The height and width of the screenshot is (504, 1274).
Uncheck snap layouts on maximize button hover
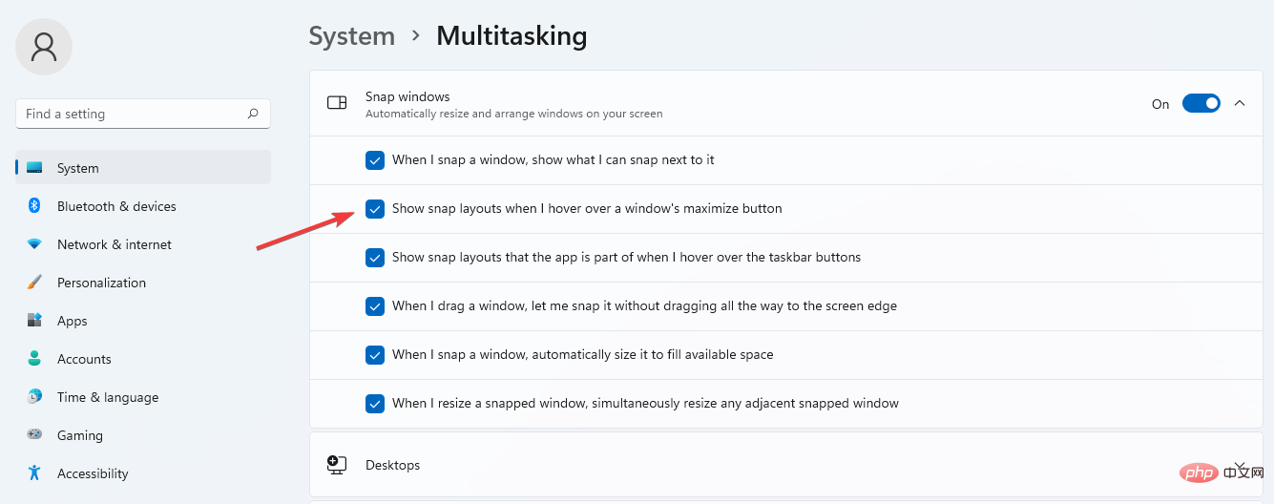coord(375,209)
